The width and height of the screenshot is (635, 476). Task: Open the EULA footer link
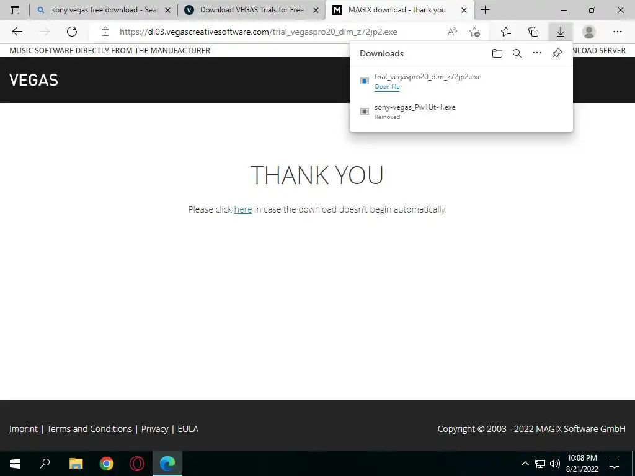[x=188, y=429]
